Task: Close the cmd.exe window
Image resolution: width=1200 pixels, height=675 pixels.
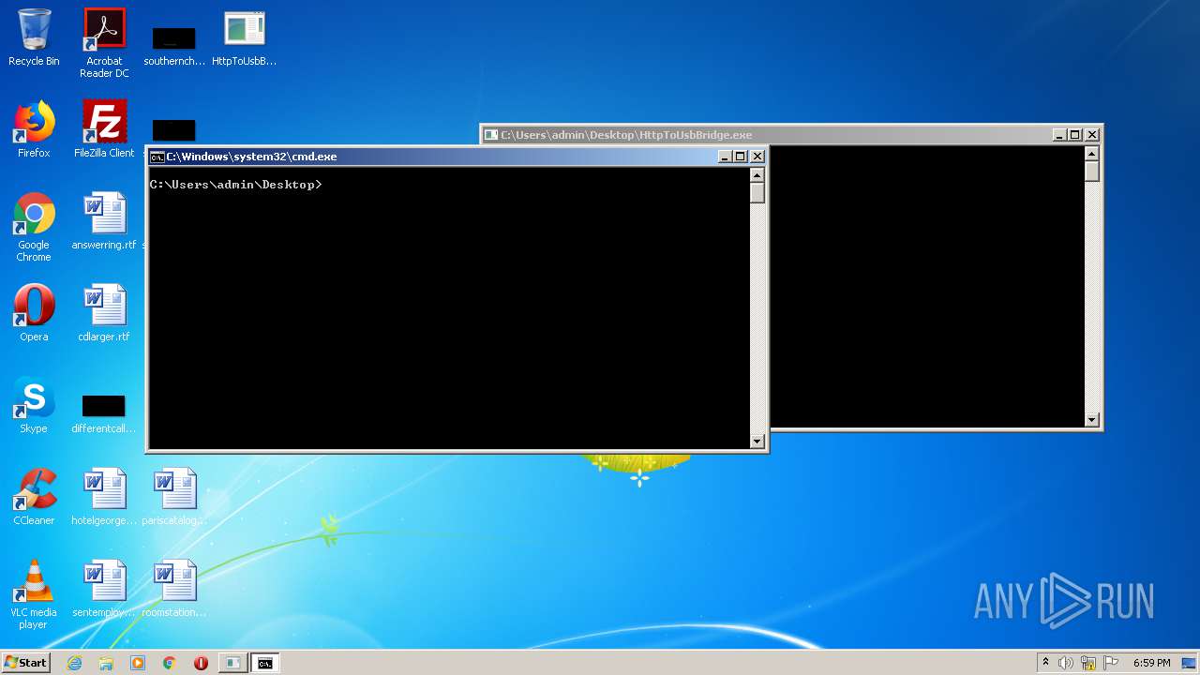Action: (x=757, y=157)
